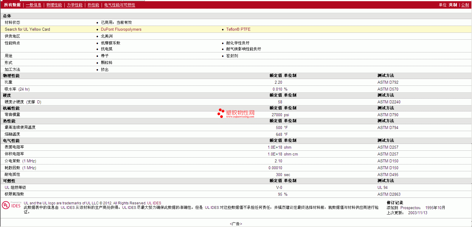472x227 pixels.
Task: Click ASTM D2863 test method
Action: (389, 195)
